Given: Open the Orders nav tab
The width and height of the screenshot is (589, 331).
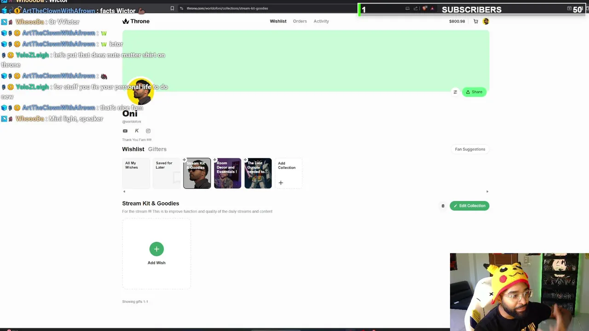Looking at the screenshot, I should tap(300, 21).
